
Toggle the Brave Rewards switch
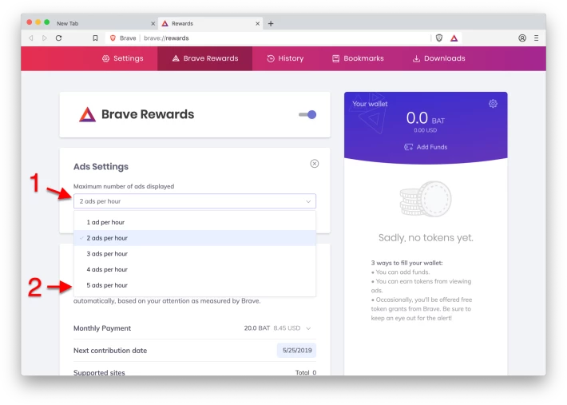coord(307,114)
